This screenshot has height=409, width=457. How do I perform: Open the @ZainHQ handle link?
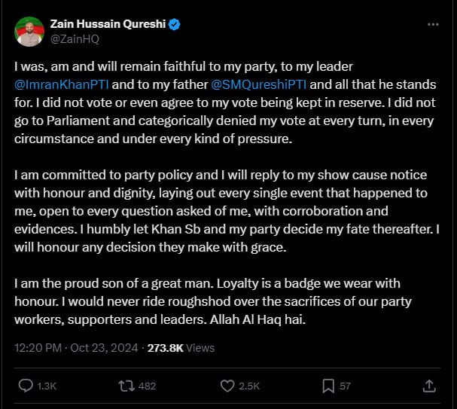point(75,38)
